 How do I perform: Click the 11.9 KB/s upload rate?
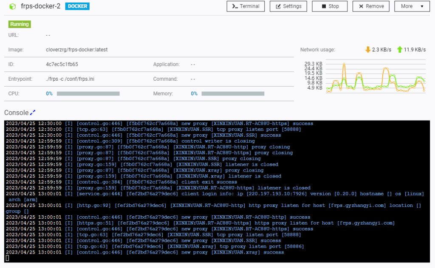click(415, 50)
